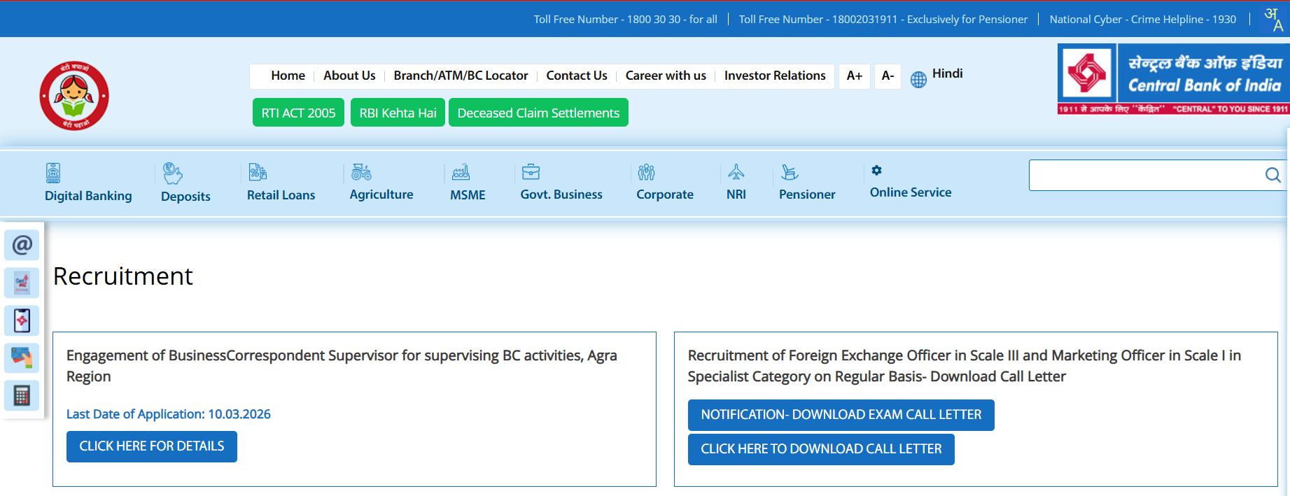Expand Corporate menu label

click(665, 194)
